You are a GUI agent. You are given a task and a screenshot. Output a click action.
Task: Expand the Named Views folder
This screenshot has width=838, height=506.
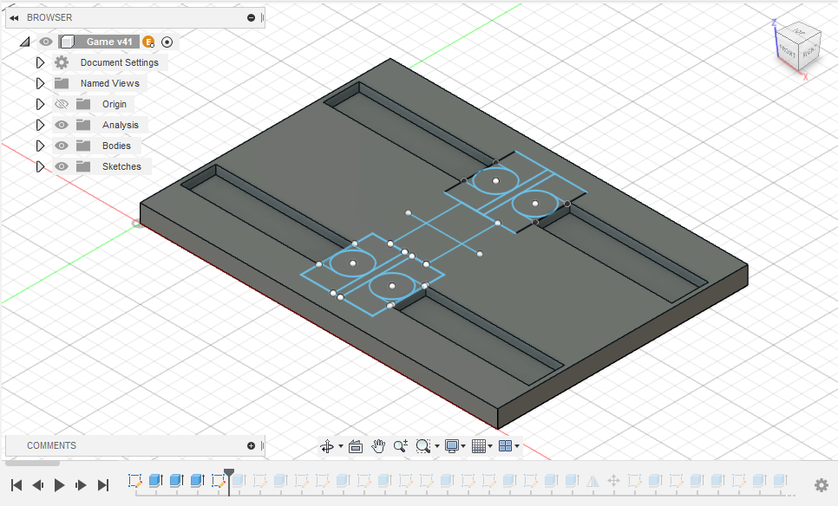(x=40, y=83)
